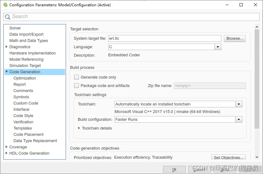263x174 pixels.
Task: Expand the HDL Code Generation node
Action: click(x=7, y=153)
